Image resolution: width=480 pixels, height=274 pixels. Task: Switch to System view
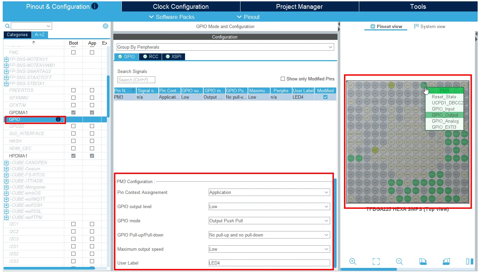tap(430, 26)
